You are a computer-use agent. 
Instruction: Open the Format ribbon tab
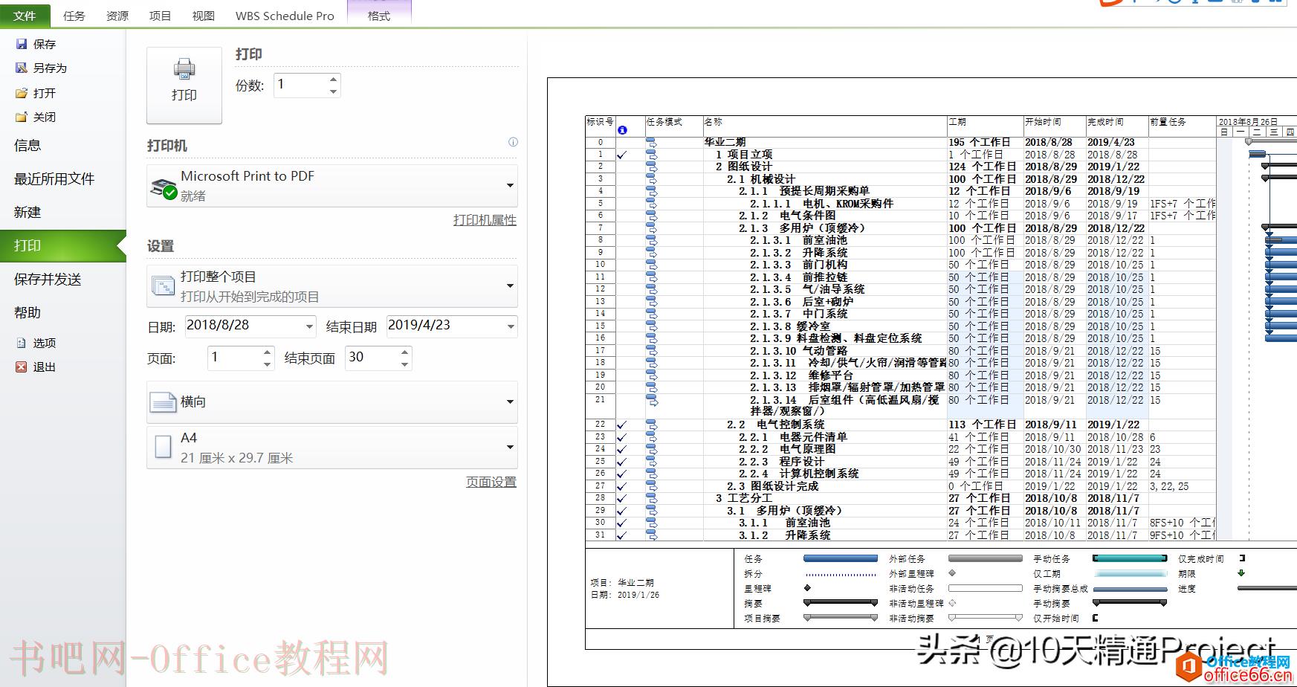[x=379, y=15]
